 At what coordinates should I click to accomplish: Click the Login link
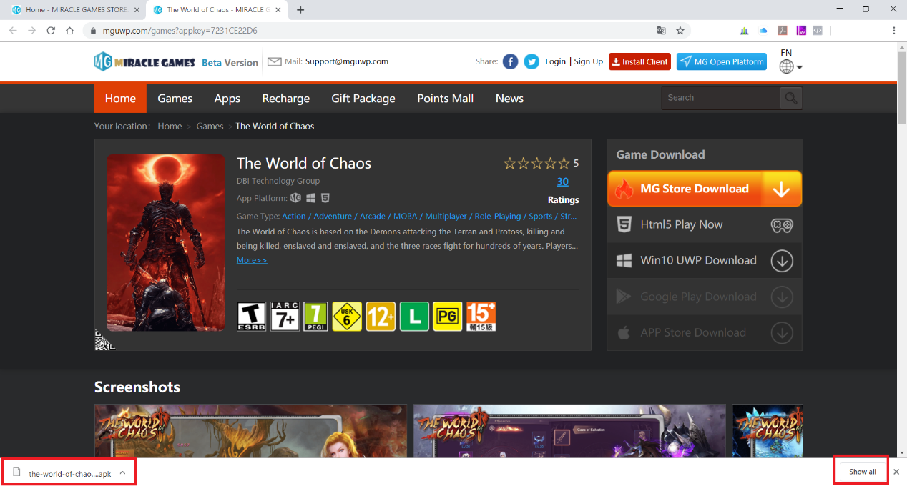point(555,61)
